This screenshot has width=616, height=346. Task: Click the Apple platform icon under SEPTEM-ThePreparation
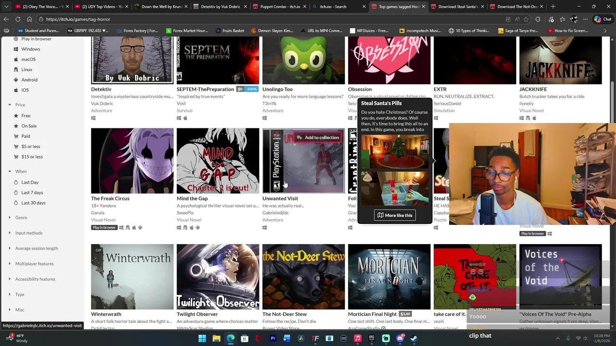pos(185,118)
